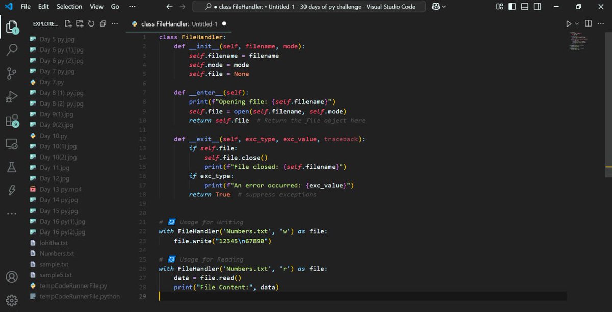The image size is (612, 312).
Task: Click the command center search box
Action: [x=308, y=7]
